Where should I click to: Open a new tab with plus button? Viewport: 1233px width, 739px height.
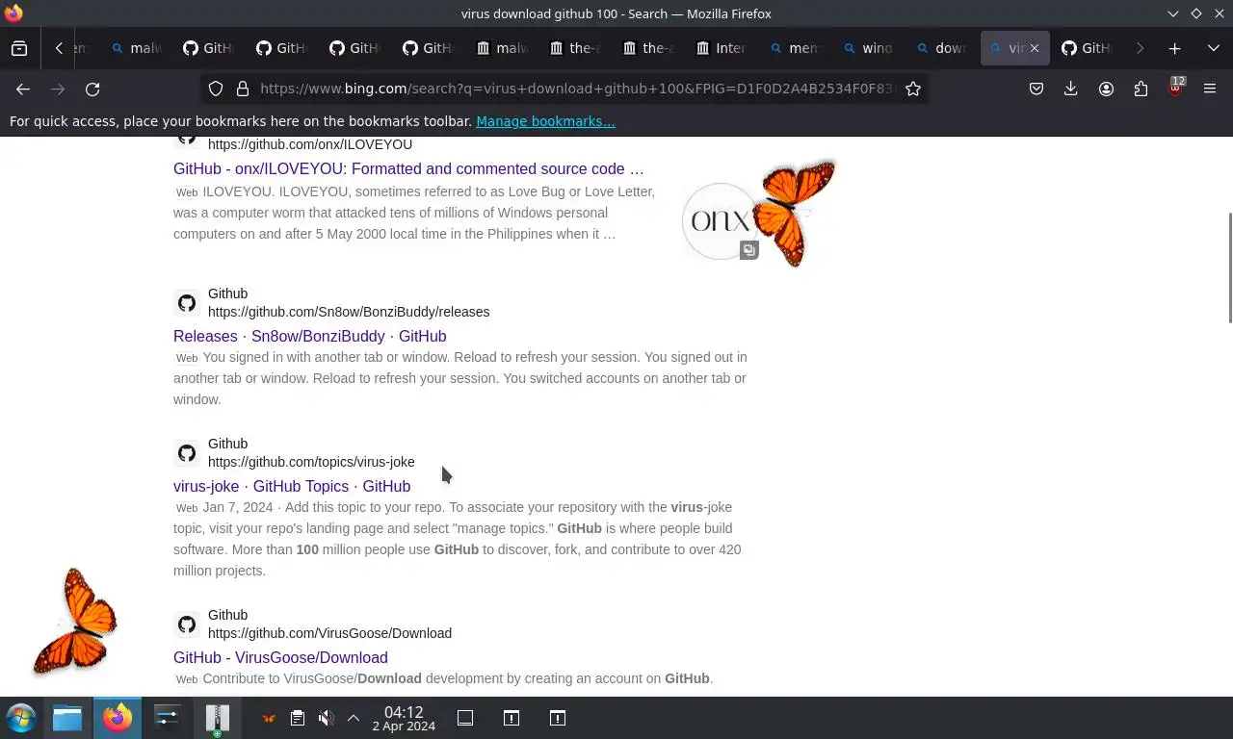pyautogui.click(x=1174, y=48)
